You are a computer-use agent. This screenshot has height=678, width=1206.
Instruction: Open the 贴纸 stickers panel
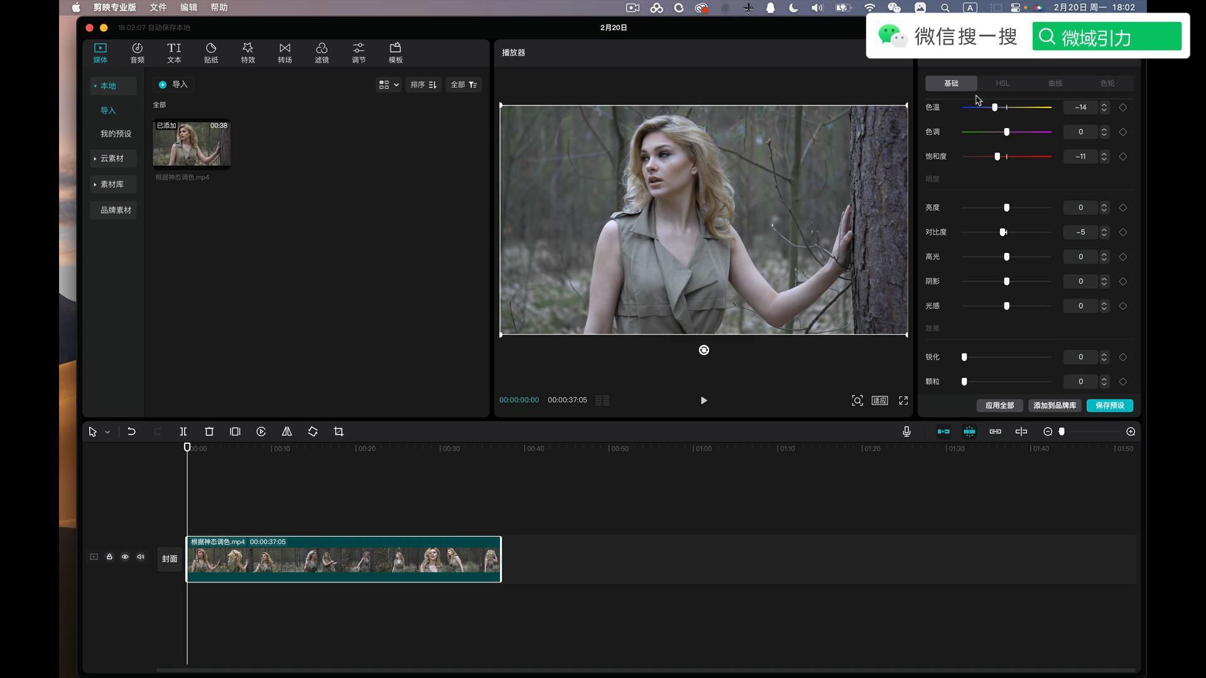tap(211, 53)
